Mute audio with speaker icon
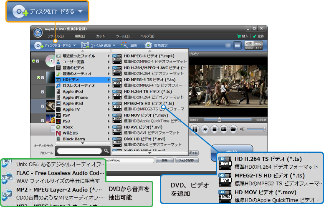This screenshot has height=207, width=324. pyautogui.click(x=242, y=129)
